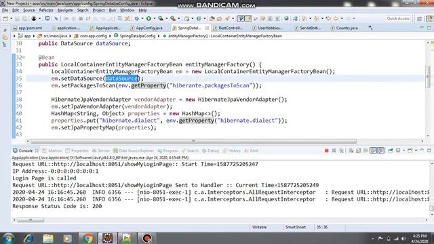Switch to the AppConfig.java editor tab
Viewport: 434px width, 244px height.
pyautogui.click(x=146, y=28)
